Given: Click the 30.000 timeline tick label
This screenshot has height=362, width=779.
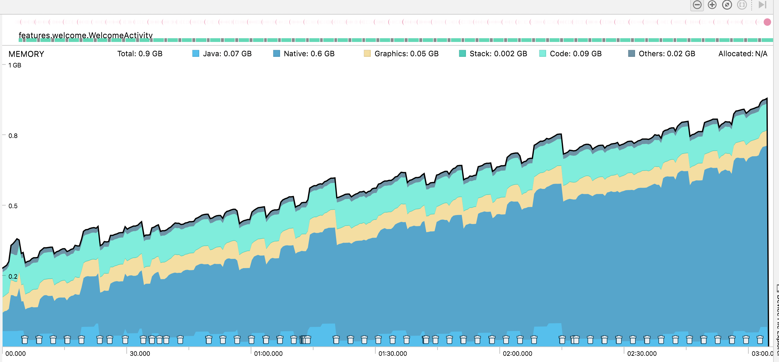Looking at the screenshot, I should (x=140, y=354).
